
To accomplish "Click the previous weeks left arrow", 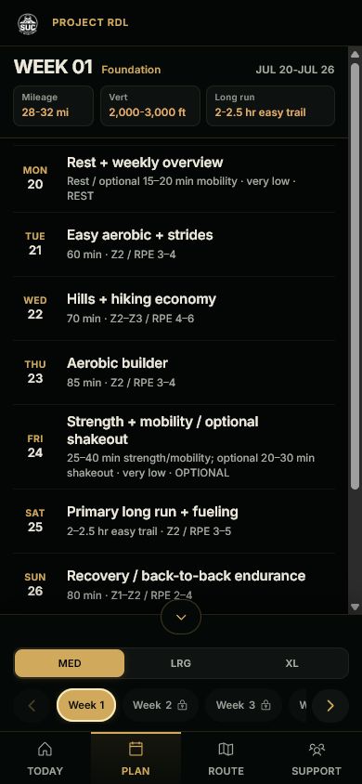I will point(32,705).
